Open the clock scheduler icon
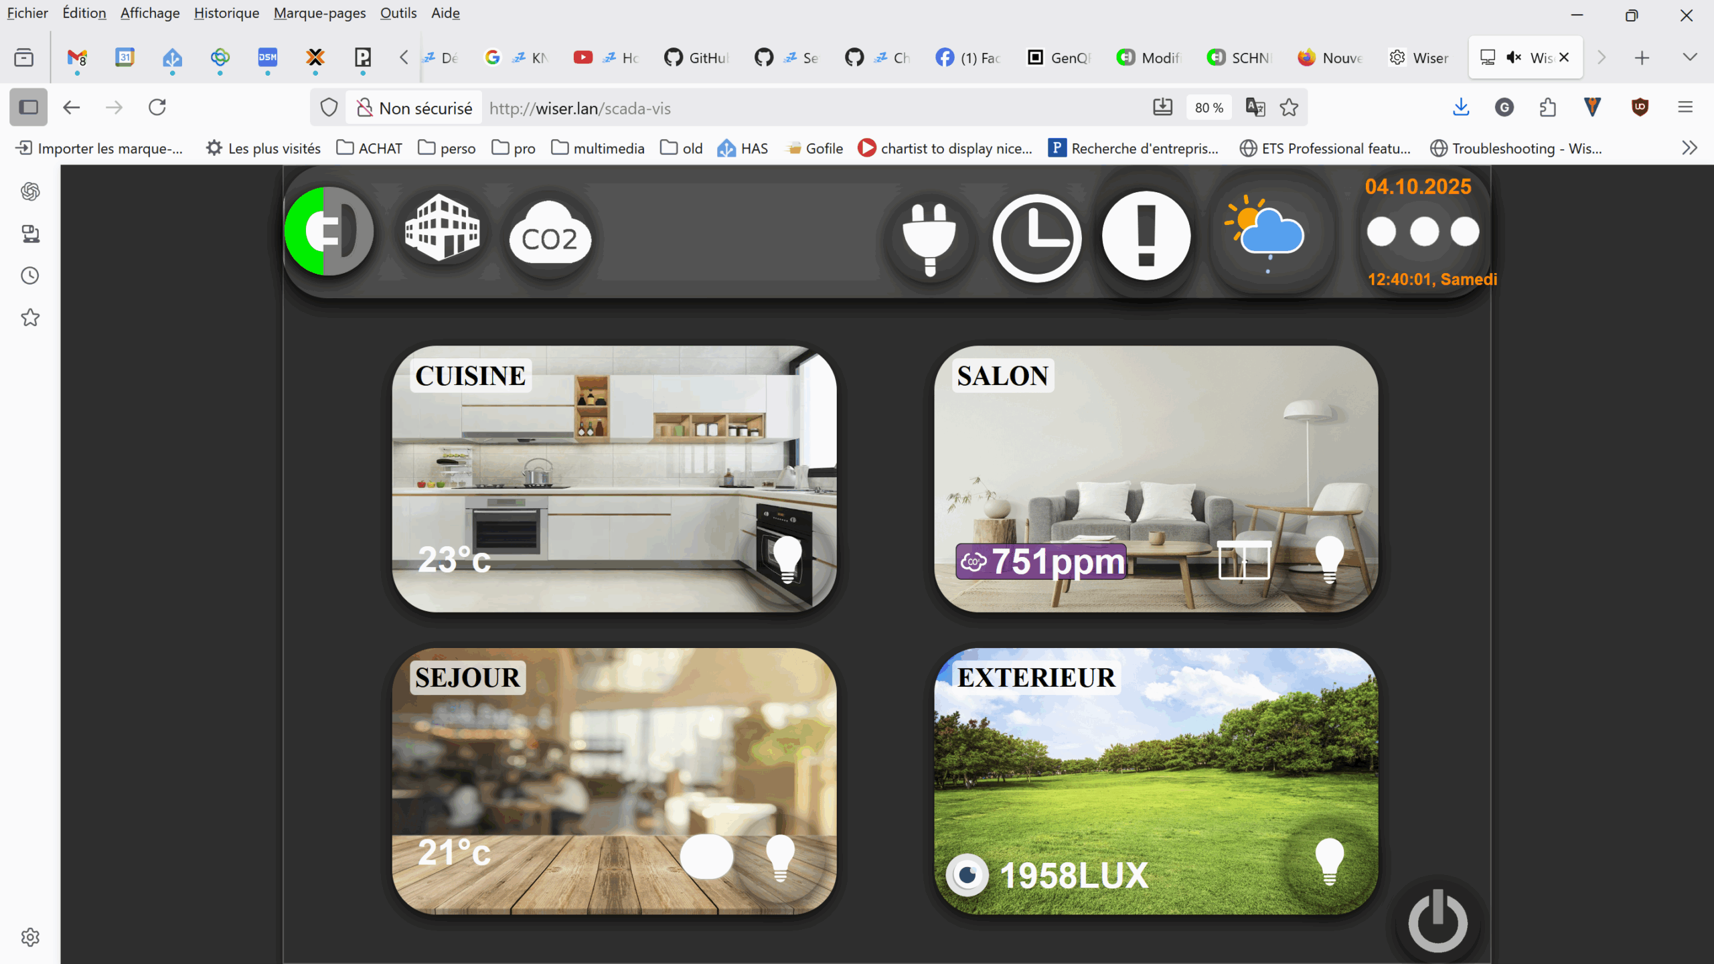The image size is (1714, 964). point(1036,238)
